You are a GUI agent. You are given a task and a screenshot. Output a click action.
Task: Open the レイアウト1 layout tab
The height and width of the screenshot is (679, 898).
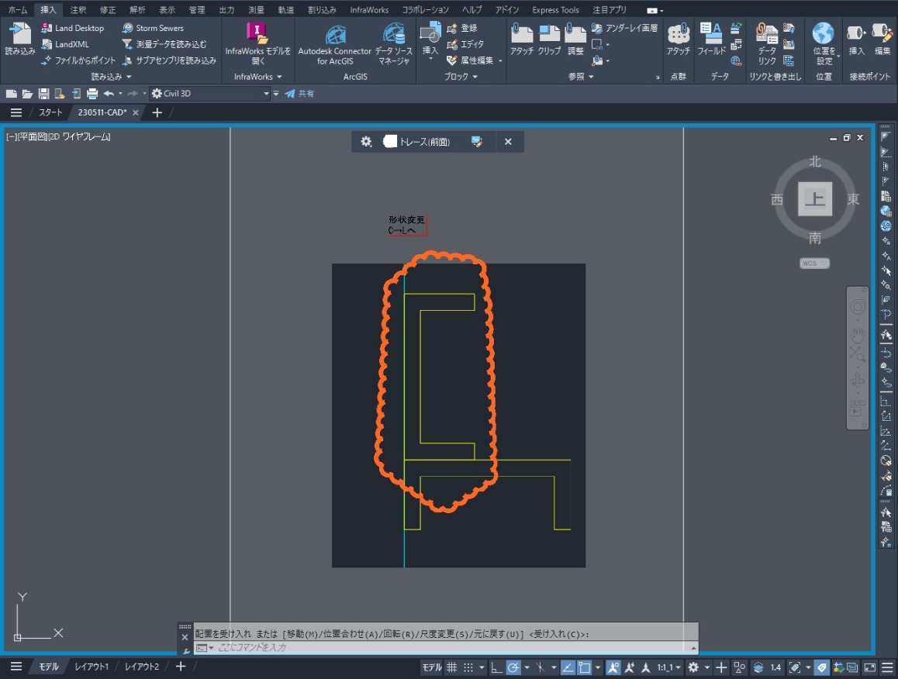(x=92, y=666)
